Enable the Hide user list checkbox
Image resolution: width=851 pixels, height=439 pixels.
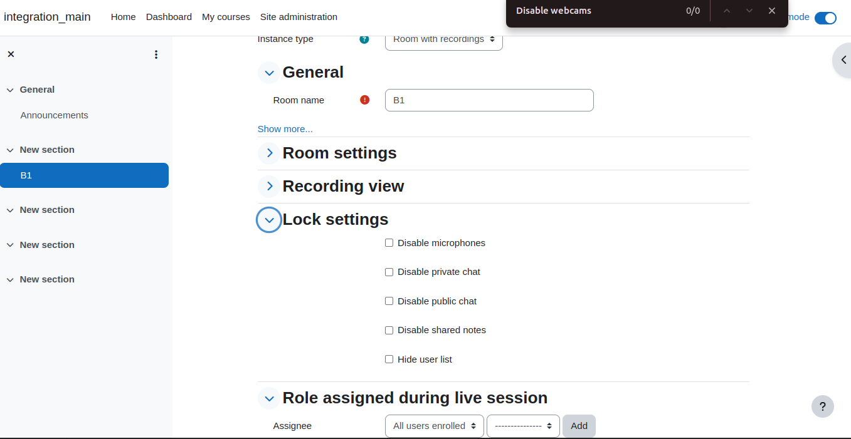pos(389,359)
